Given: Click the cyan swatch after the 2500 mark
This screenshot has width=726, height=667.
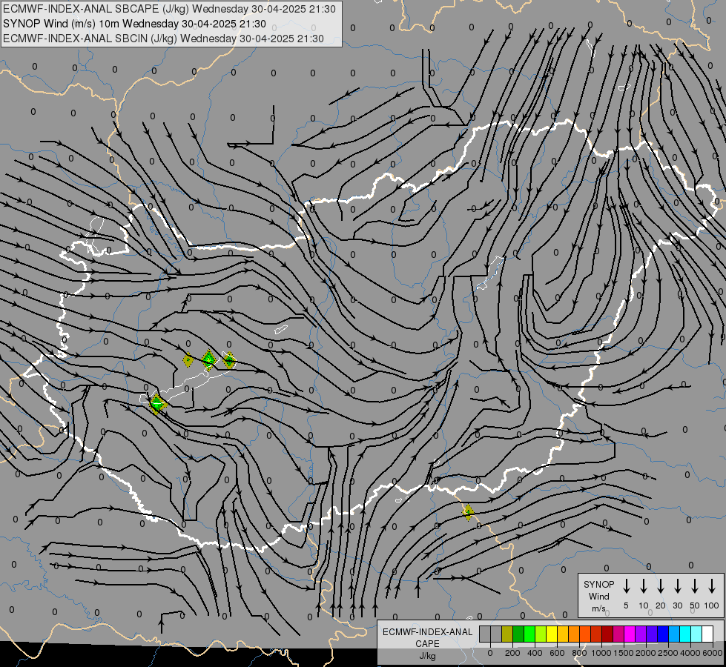Looking at the screenshot, I should tap(684, 634).
